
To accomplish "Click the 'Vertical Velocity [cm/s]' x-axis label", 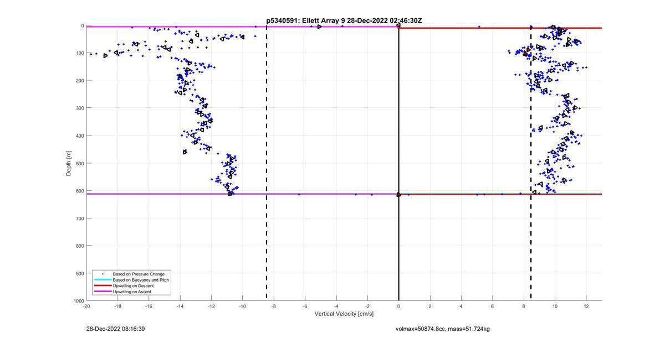I will coord(344,314).
